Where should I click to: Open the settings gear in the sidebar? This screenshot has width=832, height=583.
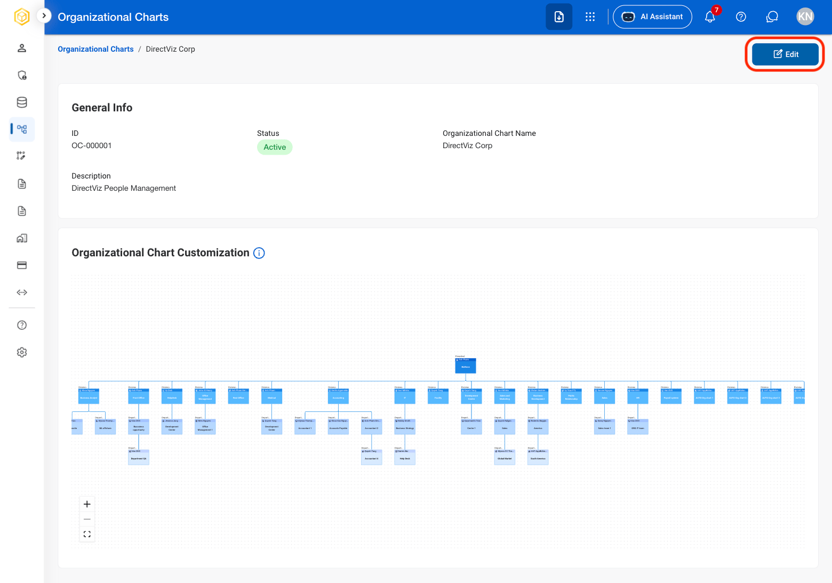point(22,352)
